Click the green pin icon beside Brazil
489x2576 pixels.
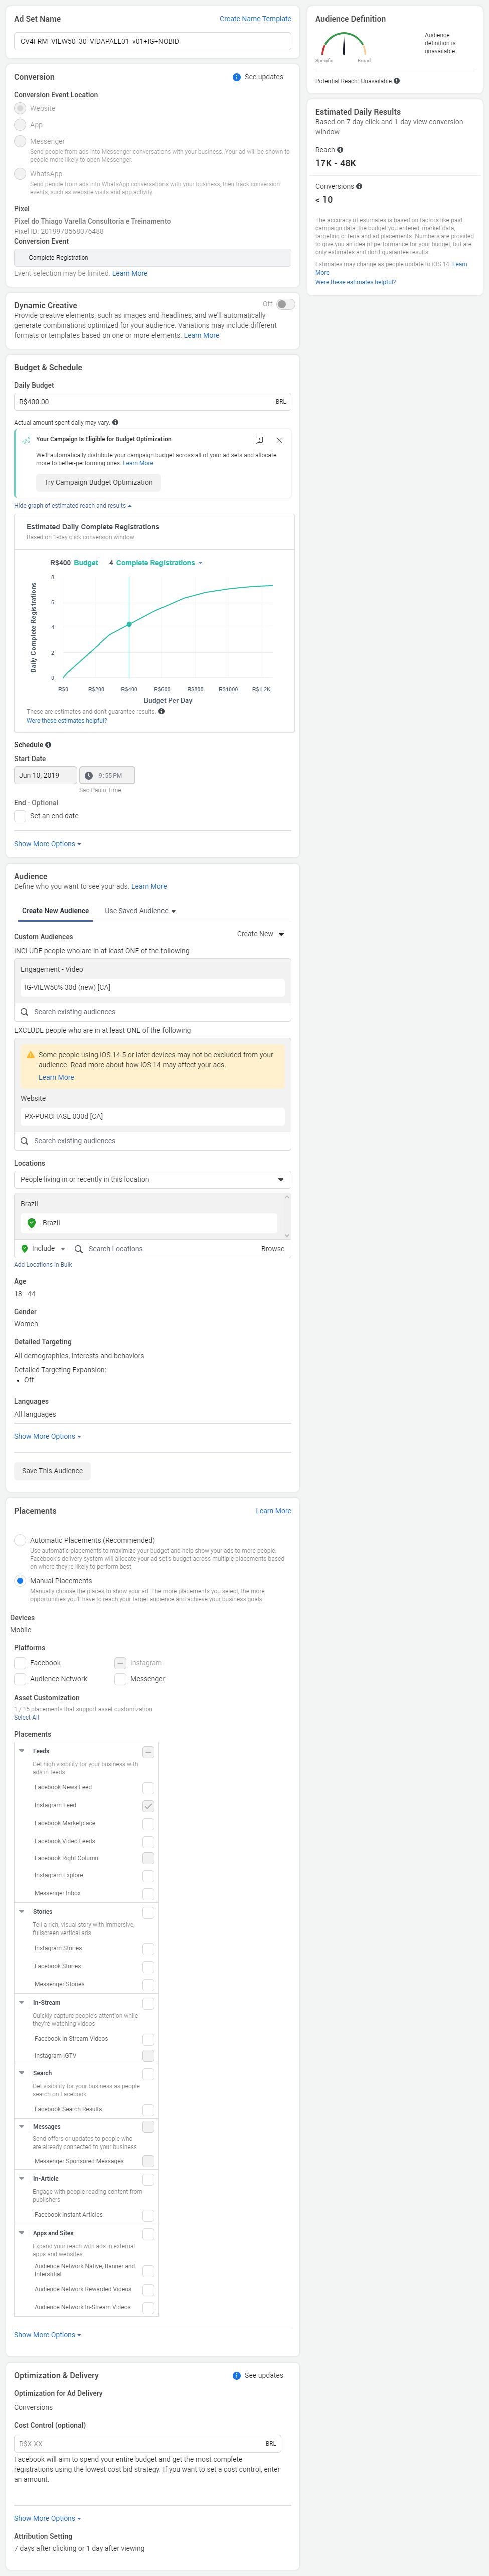point(32,1223)
